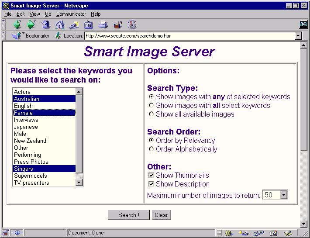
Task: Open the File menu
Action: (x=8, y=14)
